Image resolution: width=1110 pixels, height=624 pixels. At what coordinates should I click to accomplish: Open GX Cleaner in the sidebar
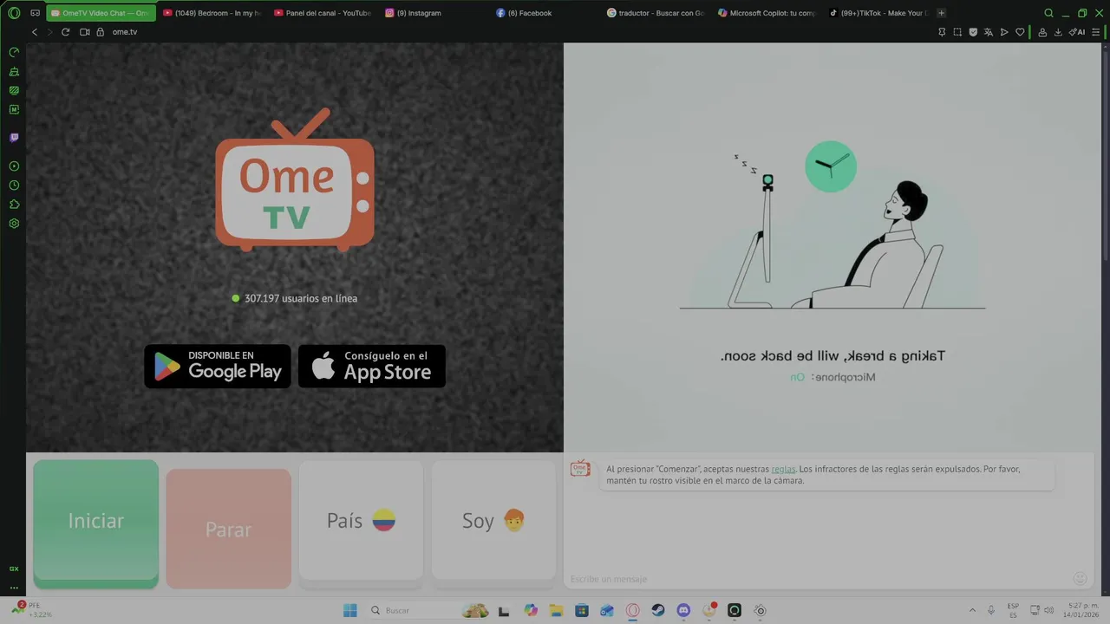coord(14,71)
